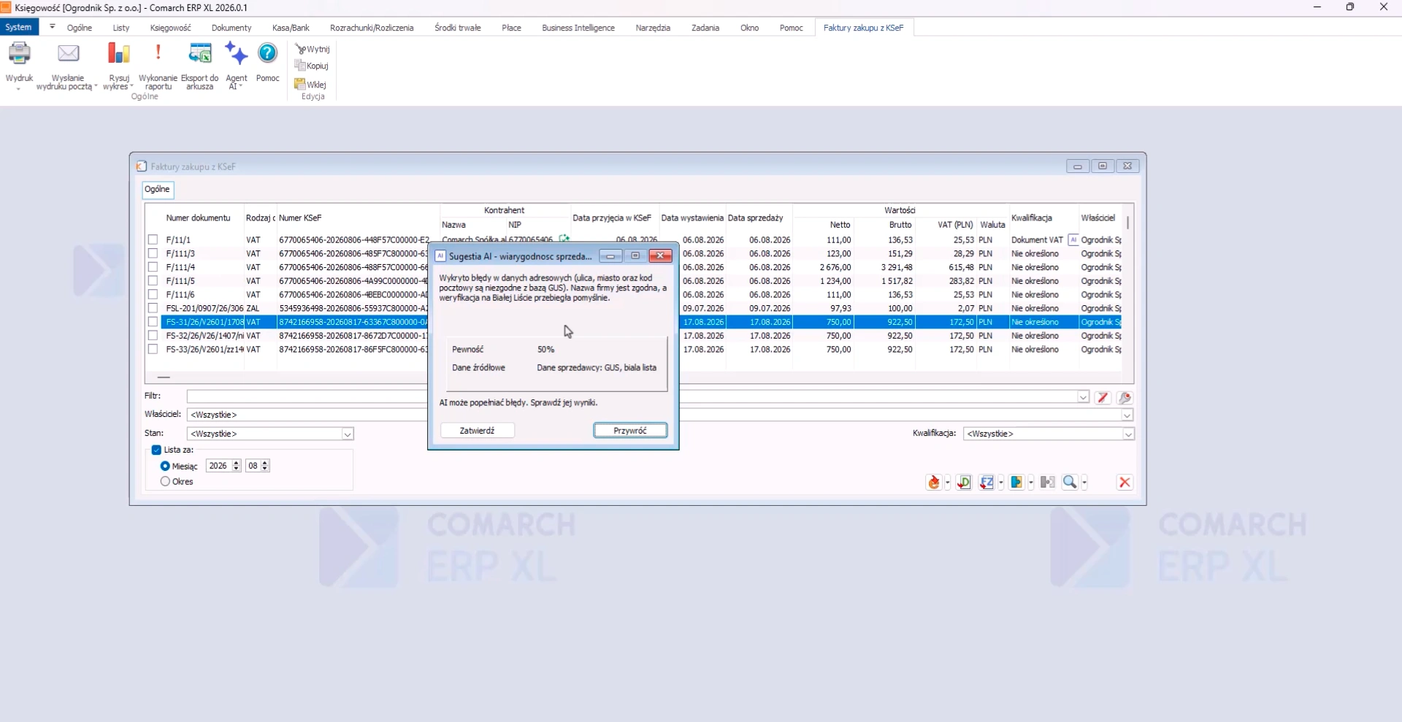Open the filter constructor wrench icon

coord(1125,398)
